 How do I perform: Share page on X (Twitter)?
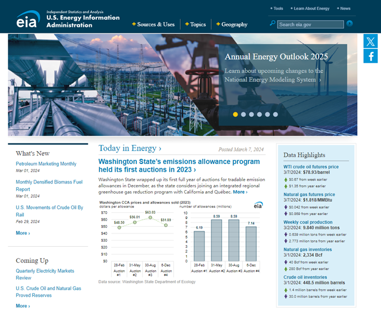point(370,41)
